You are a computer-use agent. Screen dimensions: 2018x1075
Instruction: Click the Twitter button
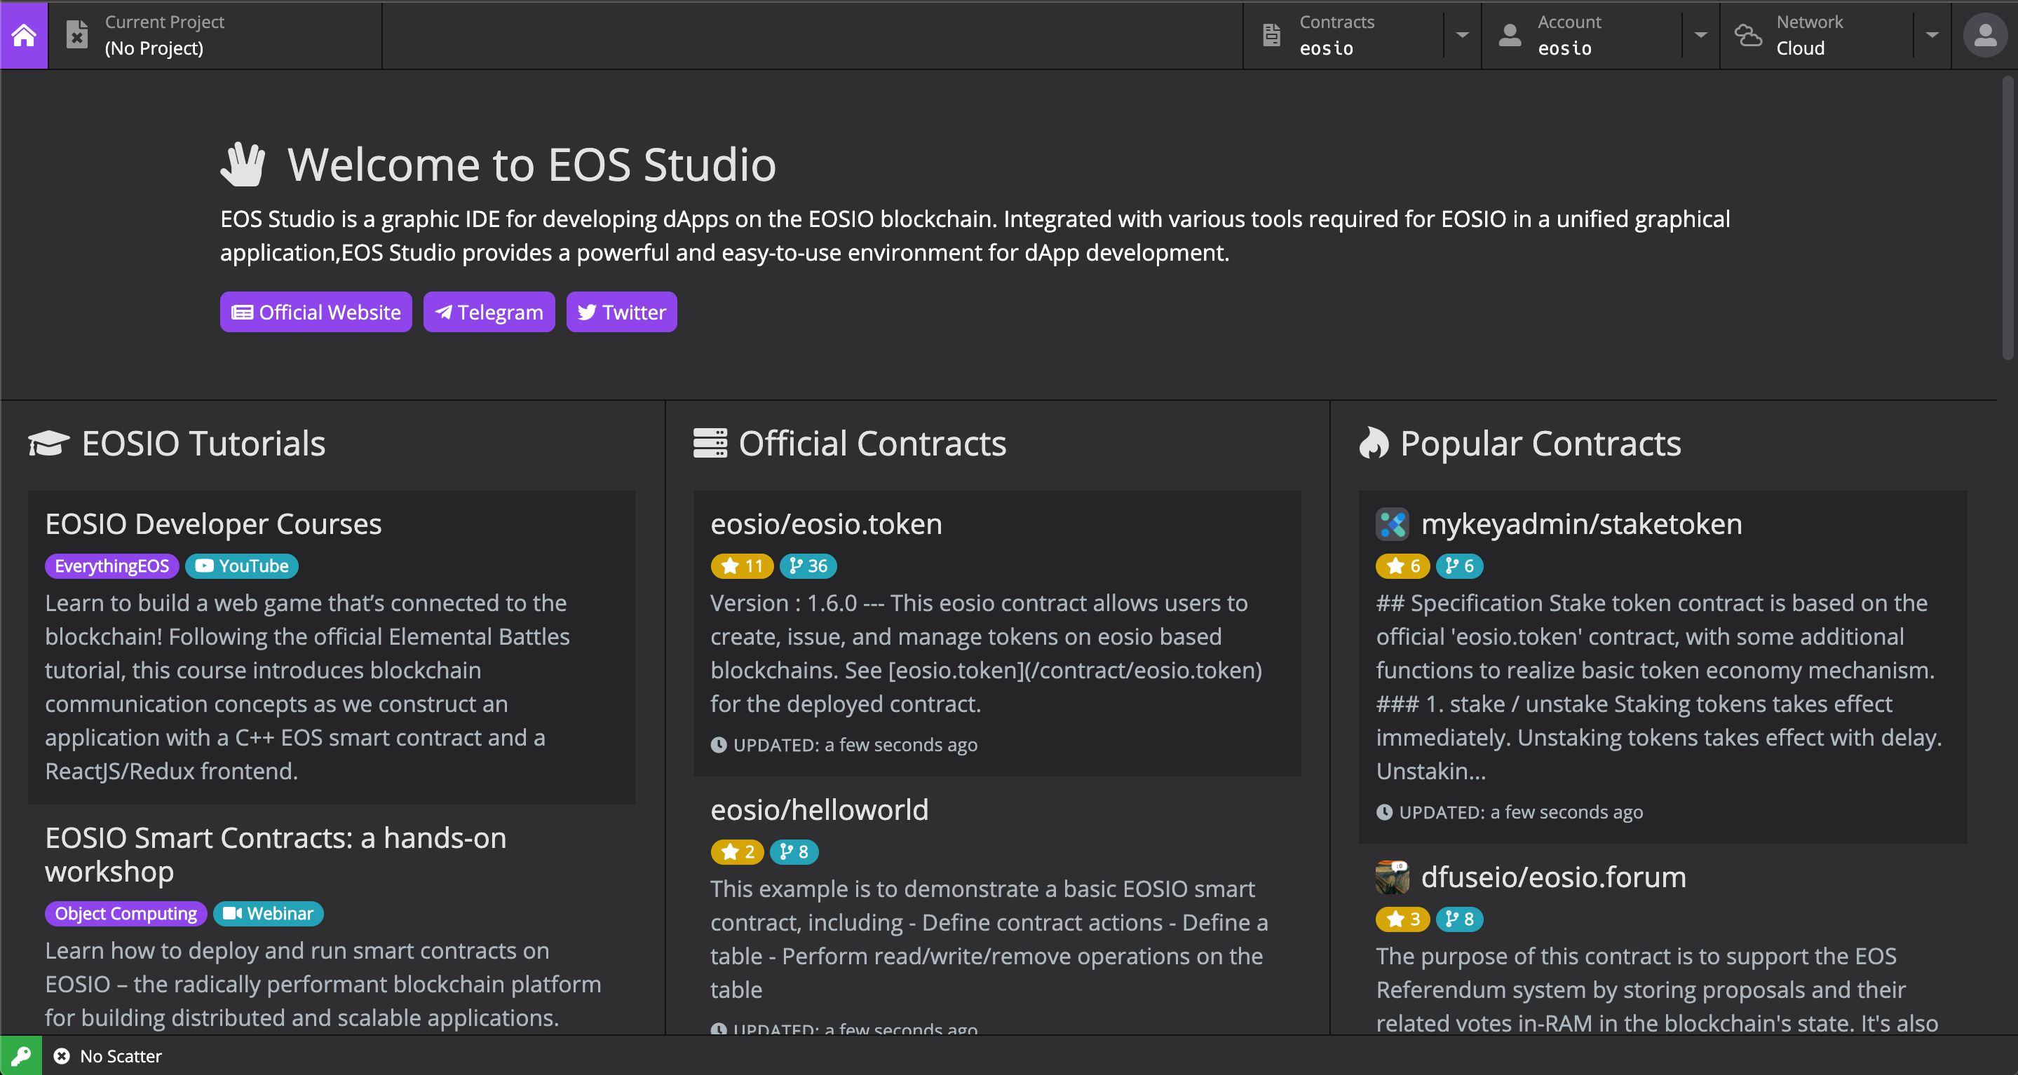click(x=621, y=312)
